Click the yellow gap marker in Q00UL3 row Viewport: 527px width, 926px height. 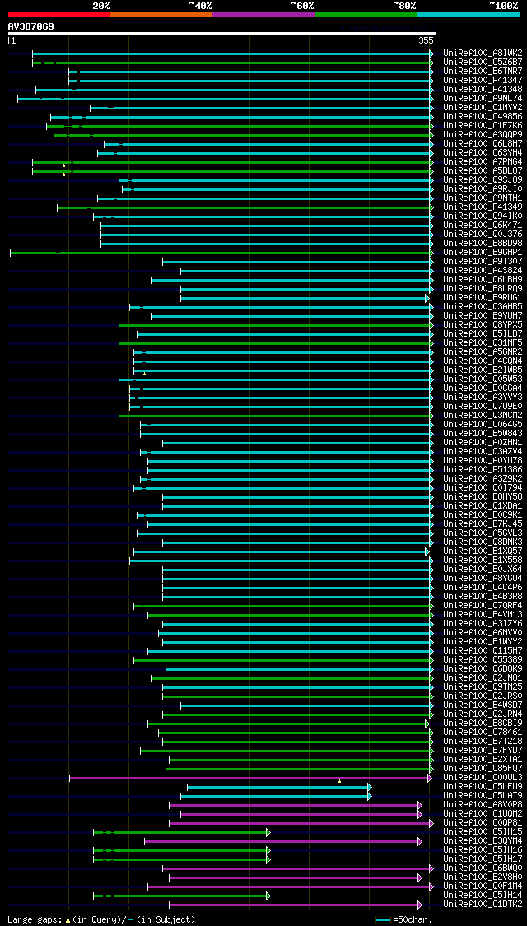tap(339, 781)
